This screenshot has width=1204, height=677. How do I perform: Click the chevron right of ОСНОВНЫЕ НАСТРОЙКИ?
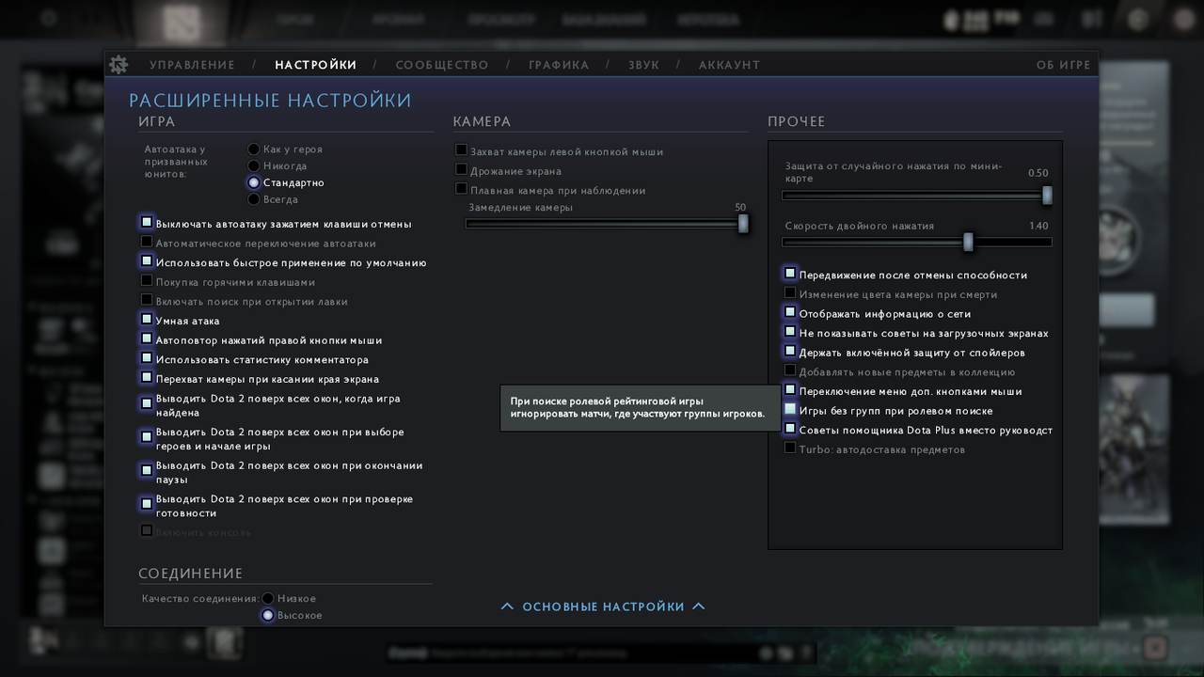699,606
